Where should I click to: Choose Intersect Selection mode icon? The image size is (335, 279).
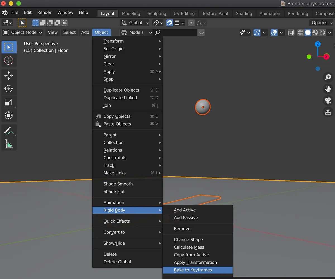[64, 23]
